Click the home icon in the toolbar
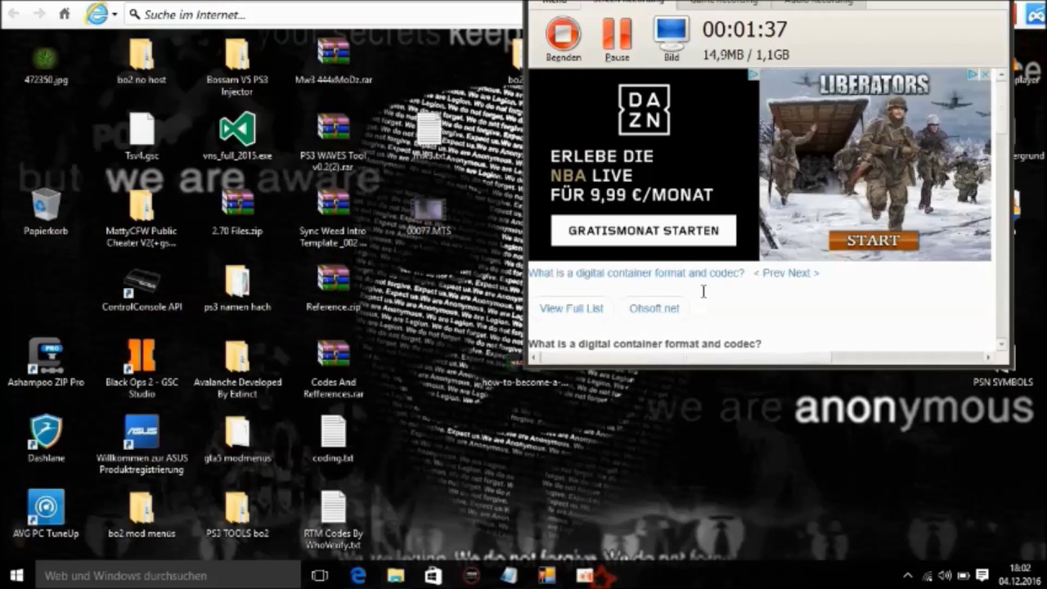Screen dimensions: 1047x589 (65, 14)
